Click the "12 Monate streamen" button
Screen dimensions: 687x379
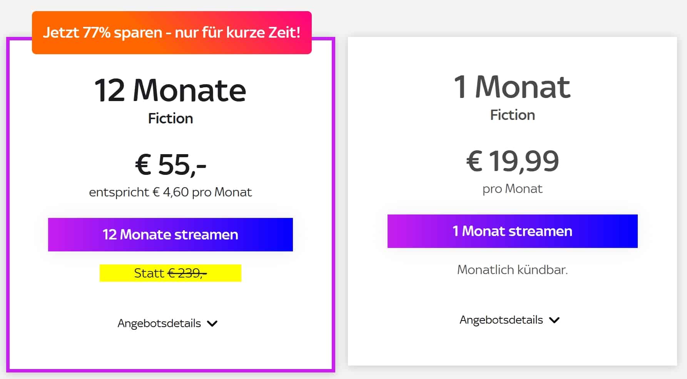click(170, 234)
